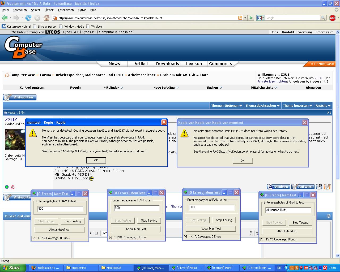Screen dimensions: 340x272
Task: Click the Stop loading icon
Action: coord(37,18)
